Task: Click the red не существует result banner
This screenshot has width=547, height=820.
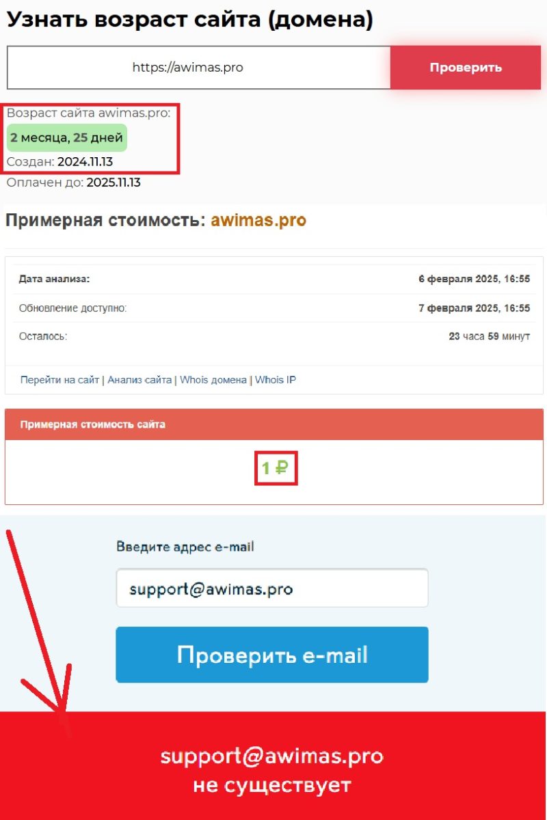Action: 273,765
